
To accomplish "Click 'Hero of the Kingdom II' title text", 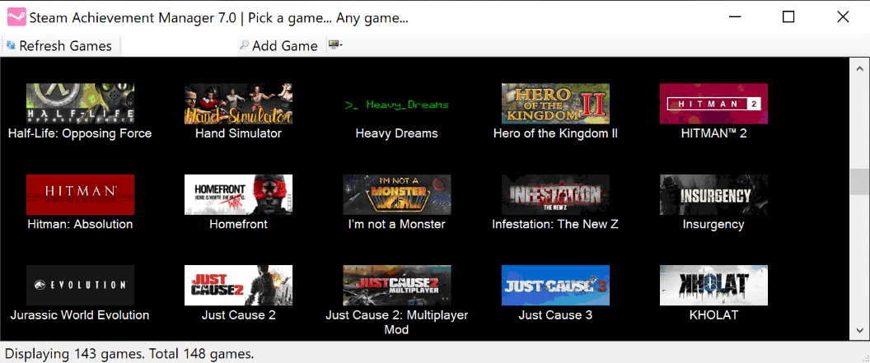I will coord(555,133).
